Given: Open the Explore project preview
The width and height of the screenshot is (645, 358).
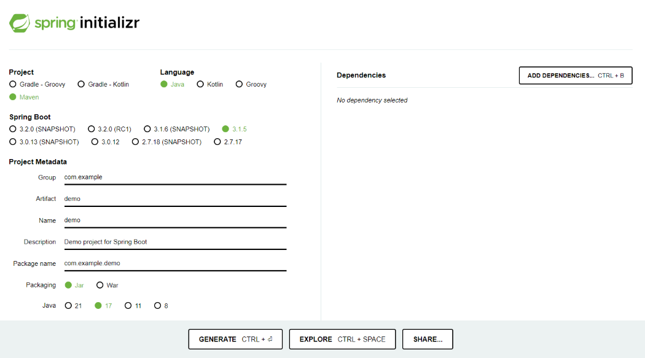Looking at the screenshot, I should coord(342,338).
